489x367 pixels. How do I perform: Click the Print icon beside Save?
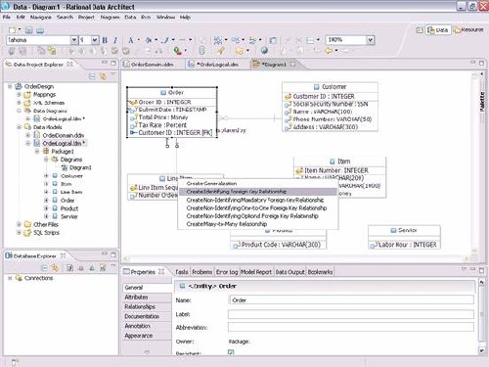pos(40,30)
